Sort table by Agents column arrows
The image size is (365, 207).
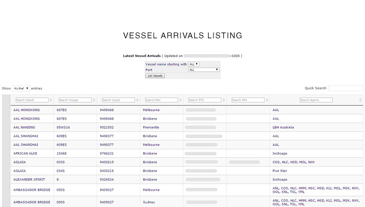tap(360, 100)
